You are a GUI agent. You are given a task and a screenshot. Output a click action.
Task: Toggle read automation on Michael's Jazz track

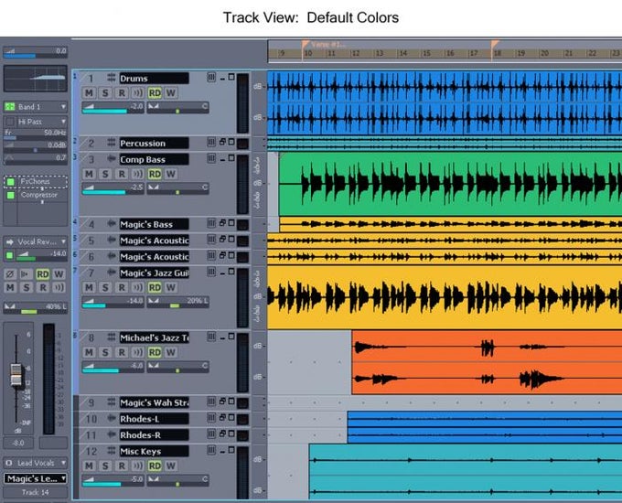pyautogui.click(x=155, y=352)
